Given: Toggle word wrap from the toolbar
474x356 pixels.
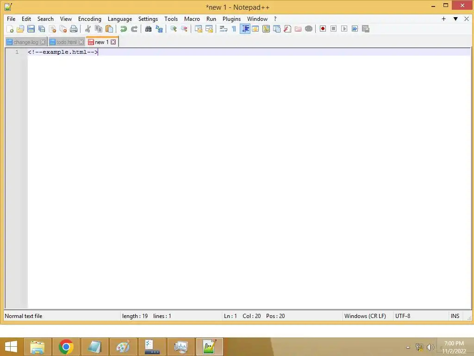Looking at the screenshot, I should (224, 29).
